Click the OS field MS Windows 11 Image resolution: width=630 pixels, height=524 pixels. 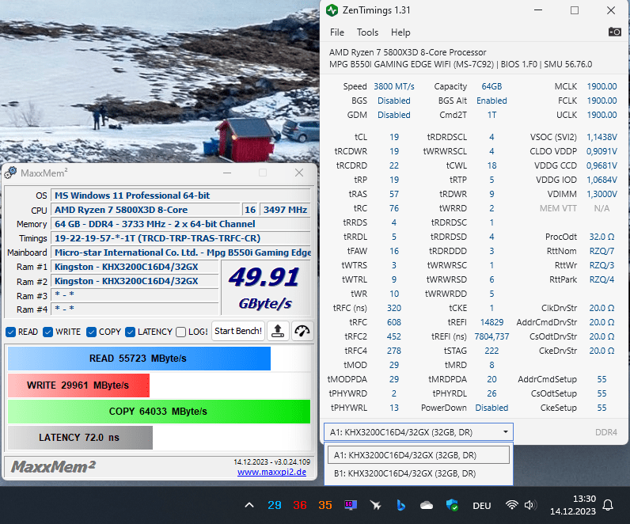180,196
